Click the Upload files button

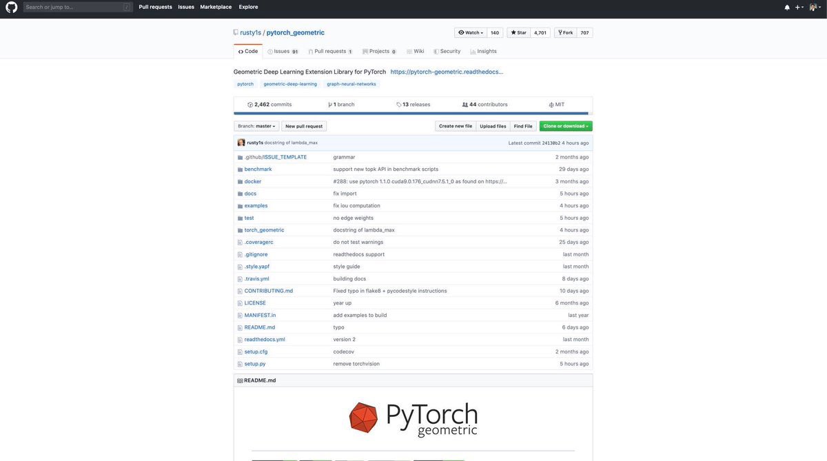[x=493, y=126]
